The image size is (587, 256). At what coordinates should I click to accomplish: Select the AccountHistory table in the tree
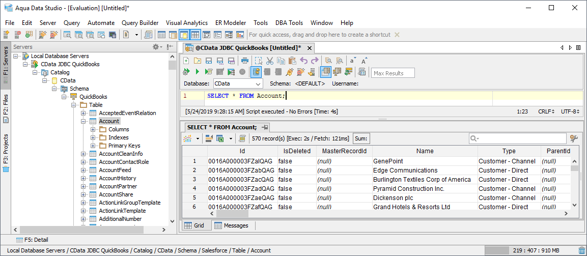pos(117,178)
